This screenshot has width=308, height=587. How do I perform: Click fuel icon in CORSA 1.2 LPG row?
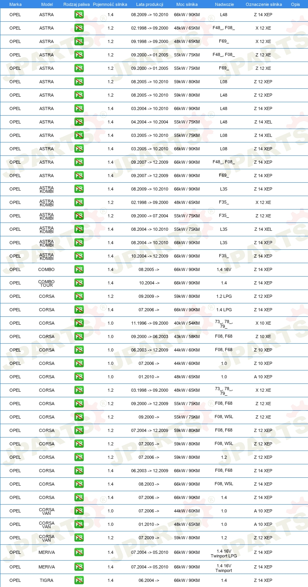coord(79,296)
